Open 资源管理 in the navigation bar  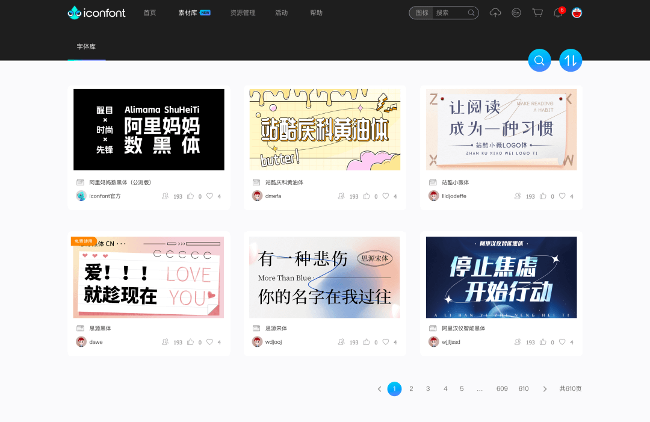click(243, 13)
